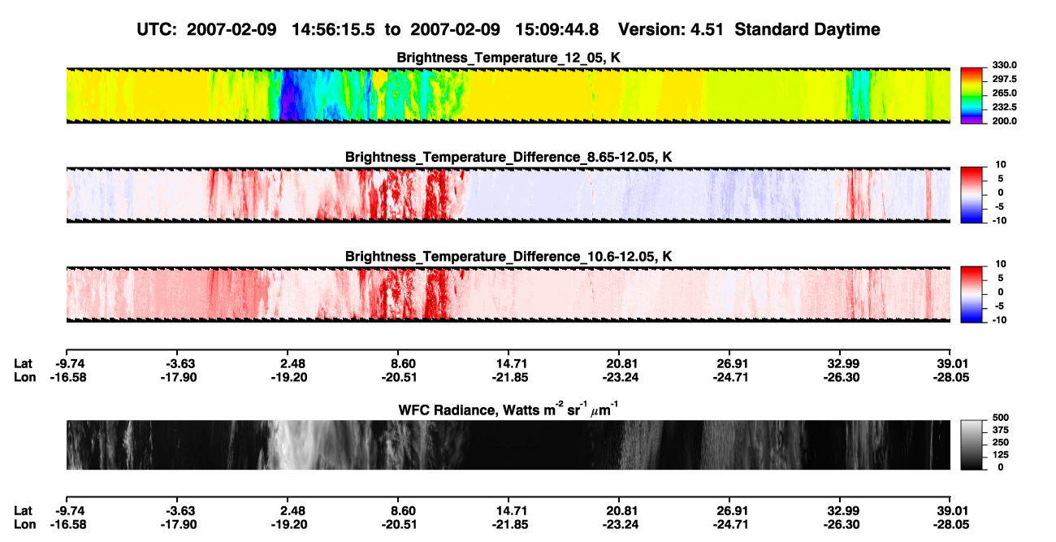Click upper axis longitude value -21.85
Image resolution: width=1056 pixels, height=542 pixels.
(x=511, y=377)
